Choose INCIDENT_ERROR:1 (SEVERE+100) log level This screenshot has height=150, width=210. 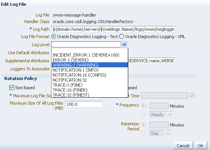90,55
